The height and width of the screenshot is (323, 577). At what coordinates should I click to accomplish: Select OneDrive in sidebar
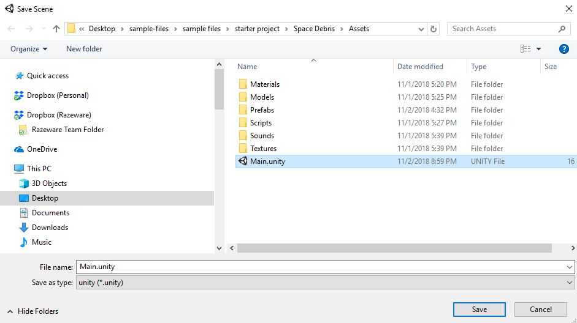42,149
